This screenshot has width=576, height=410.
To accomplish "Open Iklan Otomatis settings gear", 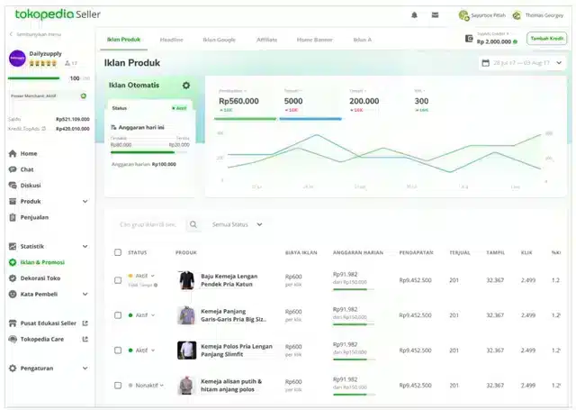I will coord(186,86).
